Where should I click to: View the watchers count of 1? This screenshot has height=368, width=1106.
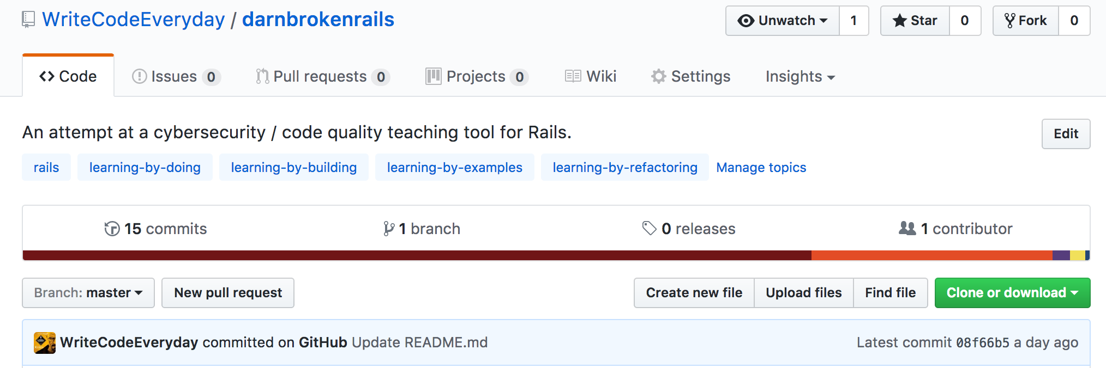(x=854, y=21)
